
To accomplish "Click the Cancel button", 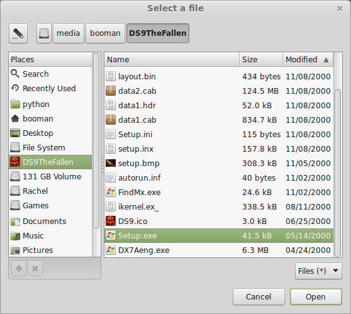I will [x=259, y=297].
